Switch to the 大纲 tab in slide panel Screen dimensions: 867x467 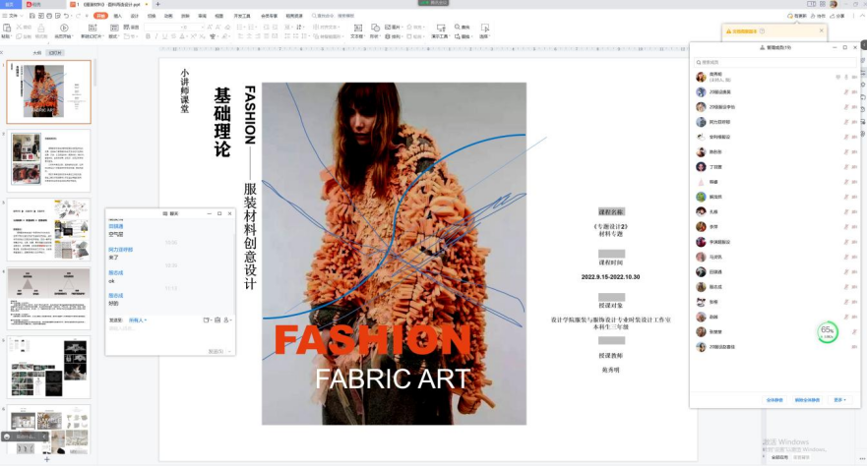(x=37, y=52)
